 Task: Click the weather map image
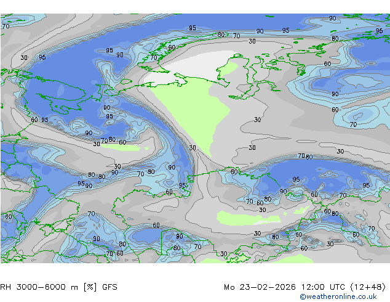(195, 138)
